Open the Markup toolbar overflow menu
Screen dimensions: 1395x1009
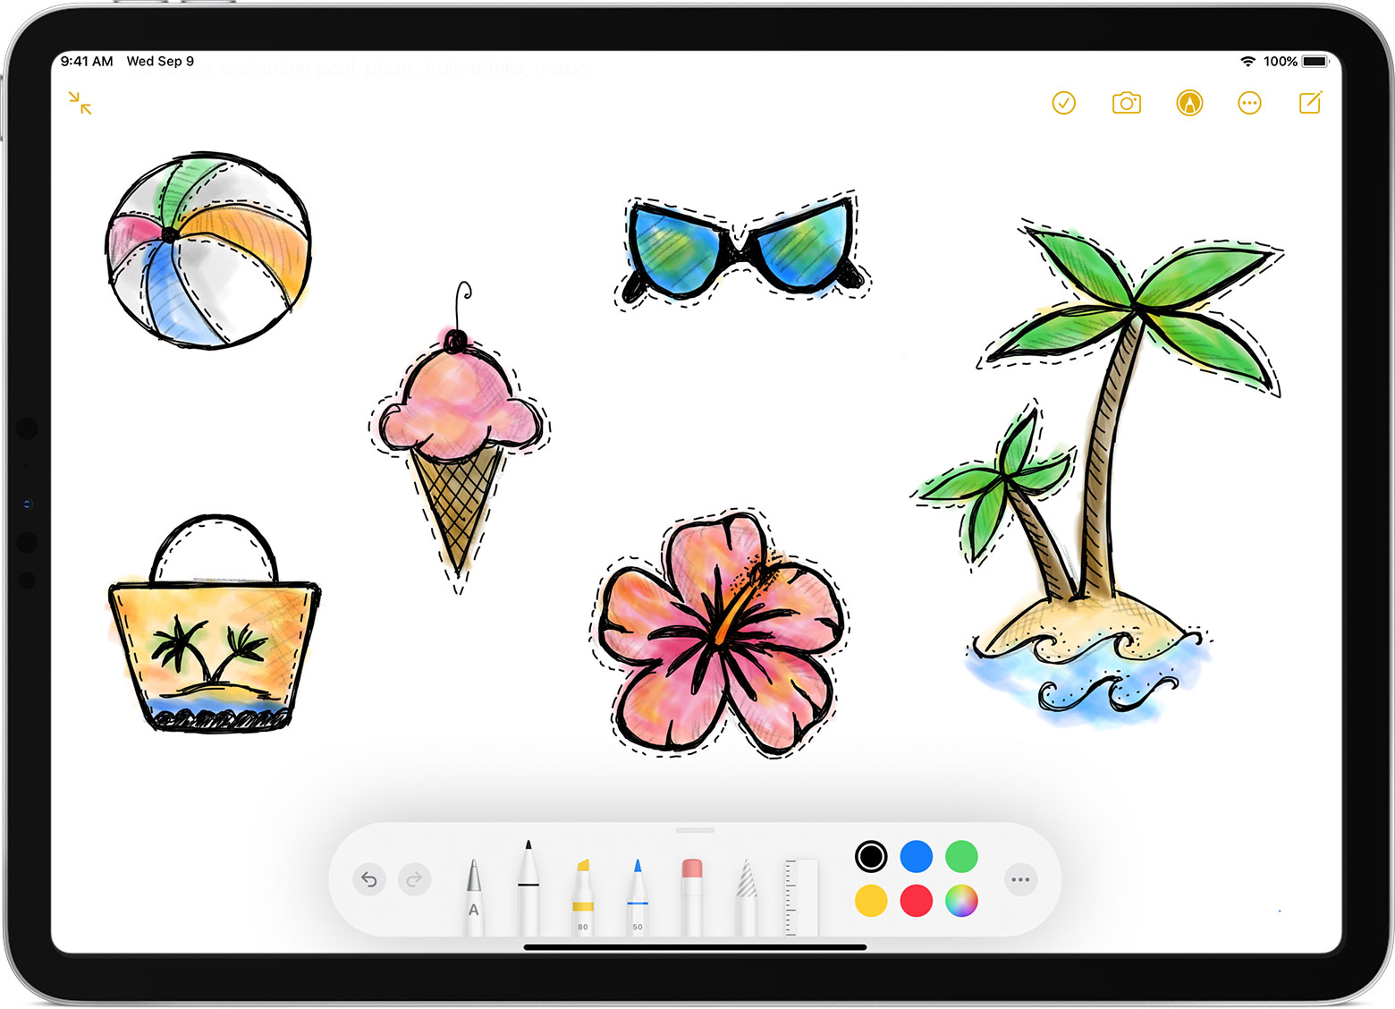coord(1020,879)
